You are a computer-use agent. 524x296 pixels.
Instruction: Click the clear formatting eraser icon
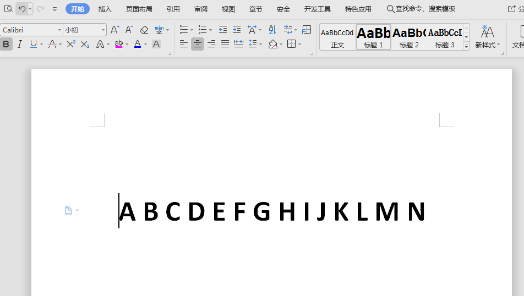tap(144, 30)
